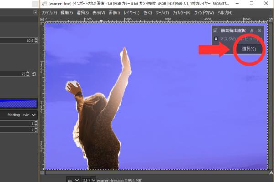Image resolution: width=274 pixels, height=182 pixels.
Task: Reset the 75 value with the reset icon
Action: [x=34, y=74]
